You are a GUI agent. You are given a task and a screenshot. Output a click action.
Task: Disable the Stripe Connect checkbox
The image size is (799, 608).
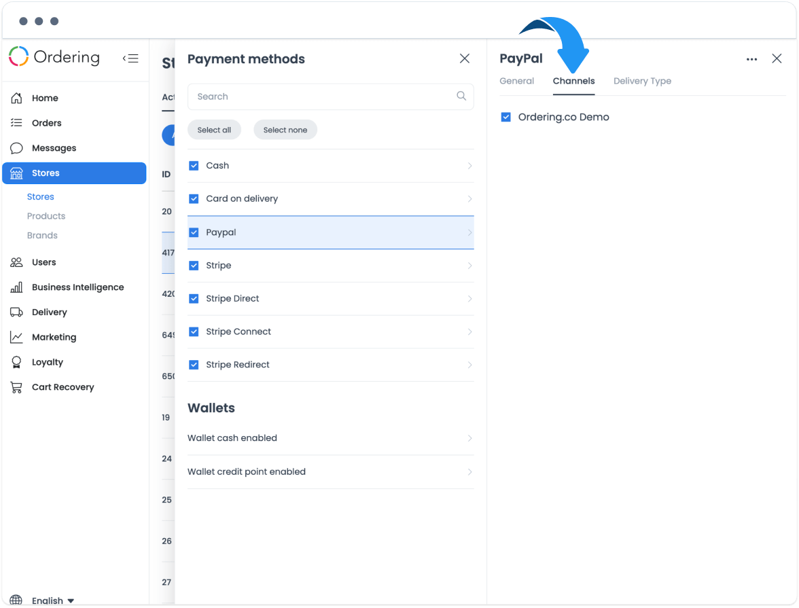click(194, 332)
